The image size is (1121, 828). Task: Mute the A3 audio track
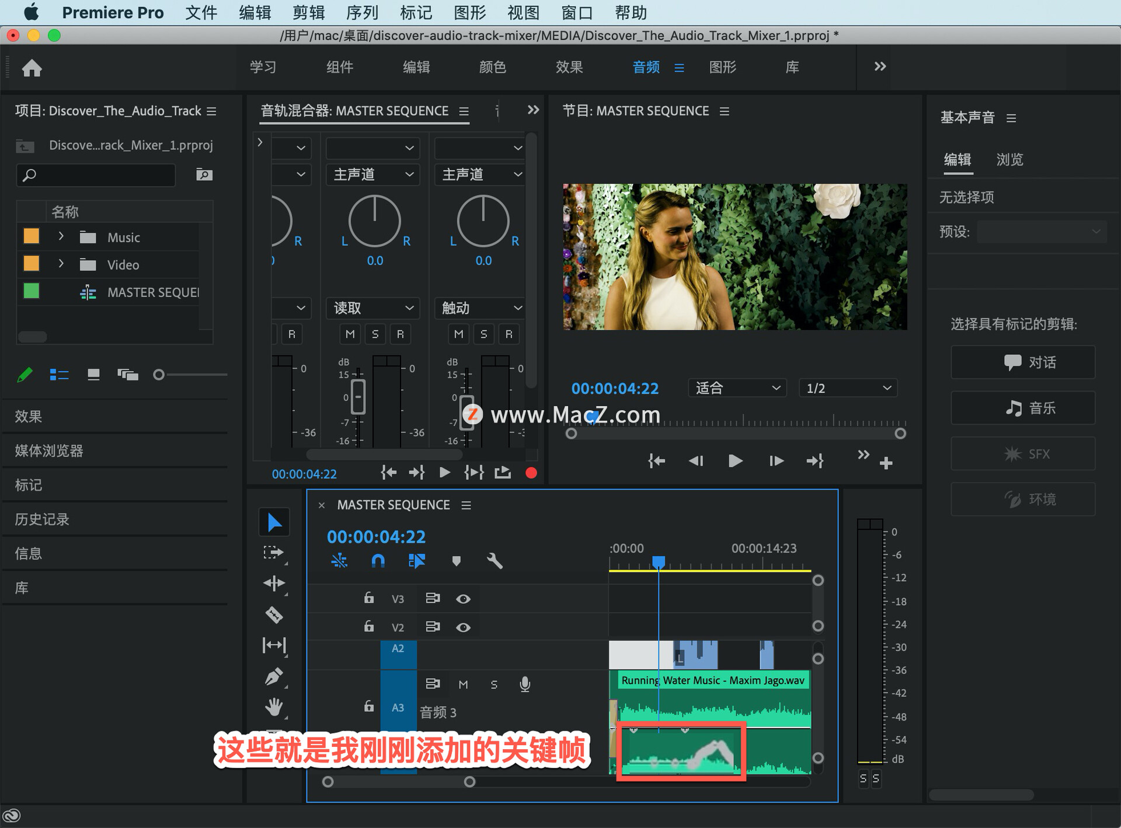(463, 684)
